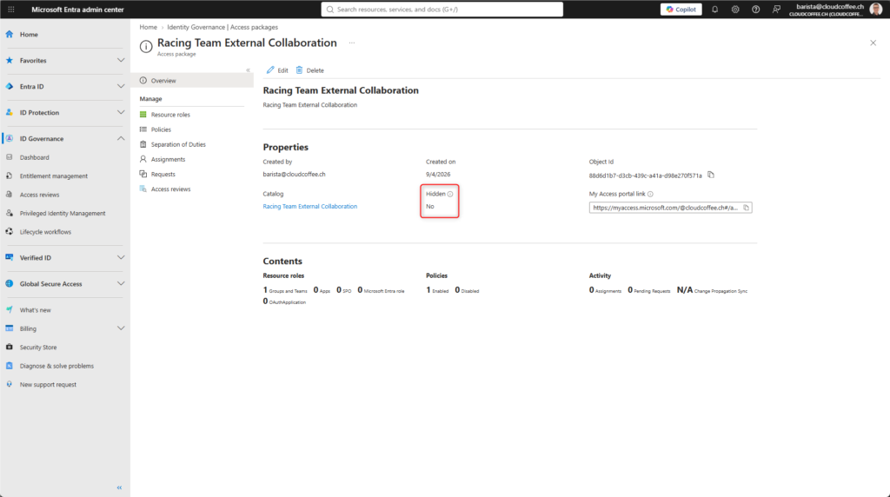890x497 pixels.
Task: Click the info icon beside page title
Action: 146,47
